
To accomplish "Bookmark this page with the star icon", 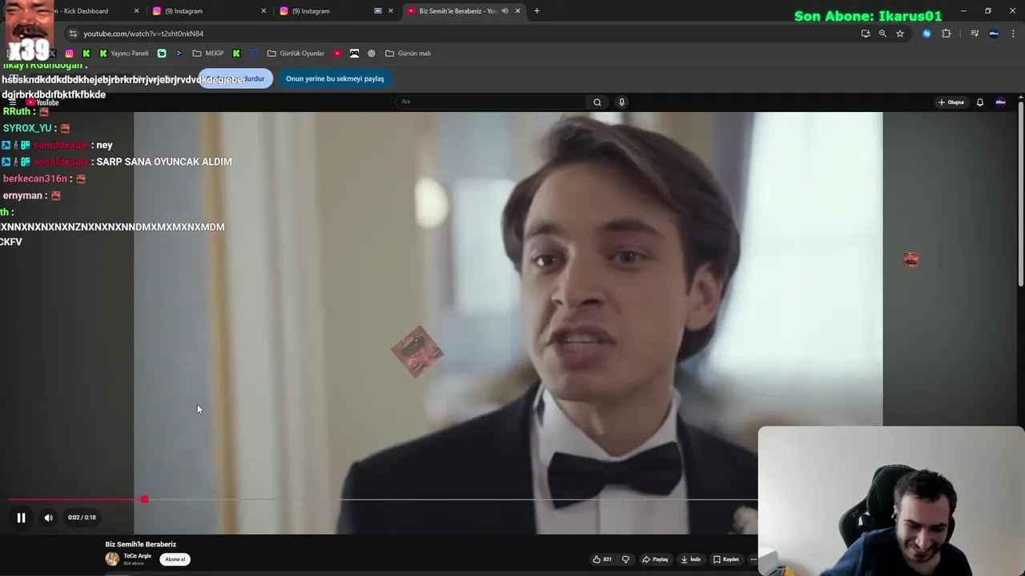I will (900, 34).
